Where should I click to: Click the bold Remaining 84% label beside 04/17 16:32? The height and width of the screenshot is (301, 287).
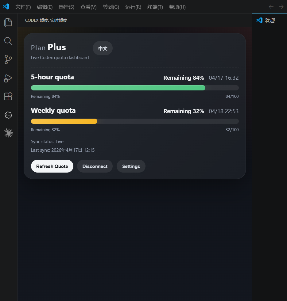tap(184, 78)
